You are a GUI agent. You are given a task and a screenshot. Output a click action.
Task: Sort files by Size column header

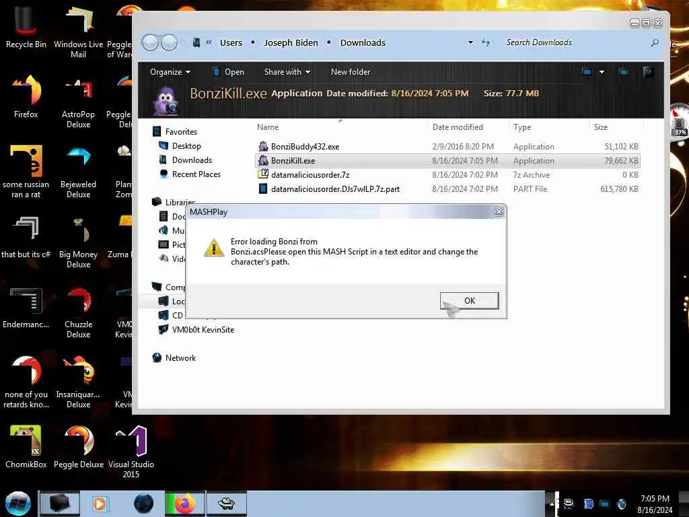pyautogui.click(x=601, y=127)
